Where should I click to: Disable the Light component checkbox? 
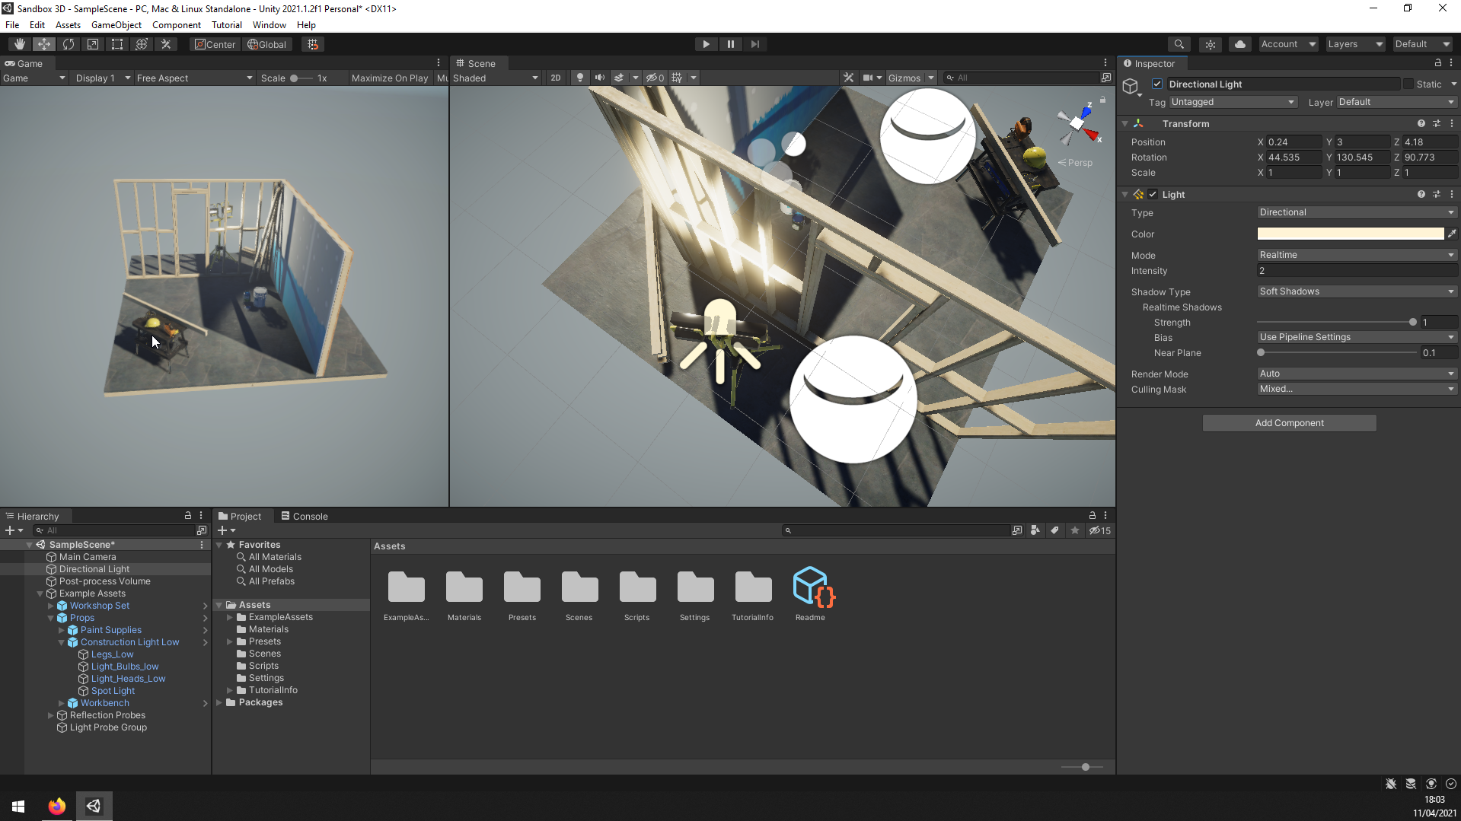(x=1153, y=195)
